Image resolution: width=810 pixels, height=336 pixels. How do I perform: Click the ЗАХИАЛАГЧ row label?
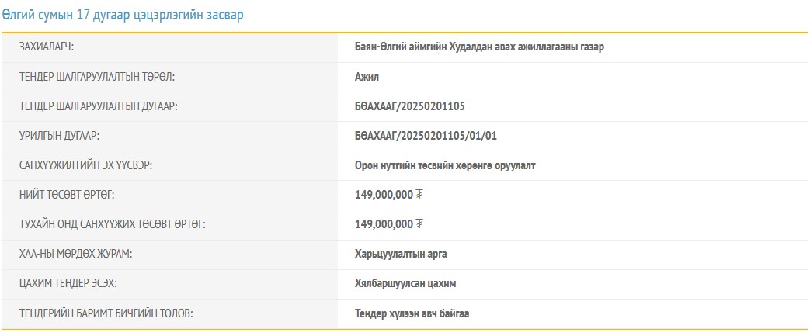pos(52,47)
